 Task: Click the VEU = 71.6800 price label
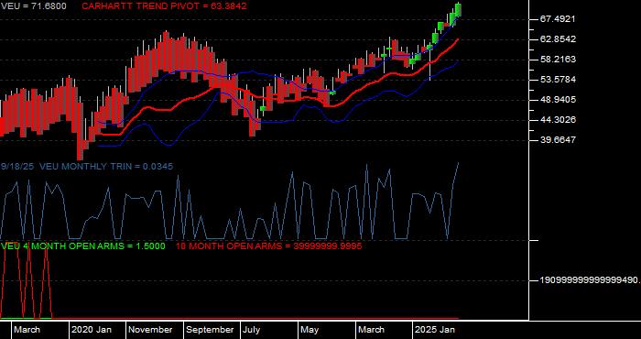click(x=34, y=6)
